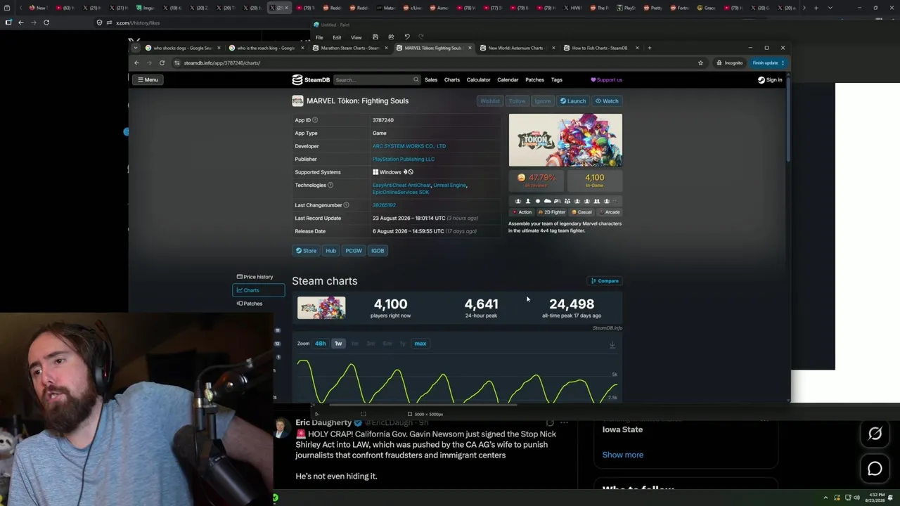Open EasyAntiCheat AntiCheat technology link
This screenshot has height=506, width=900.
click(401, 186)
